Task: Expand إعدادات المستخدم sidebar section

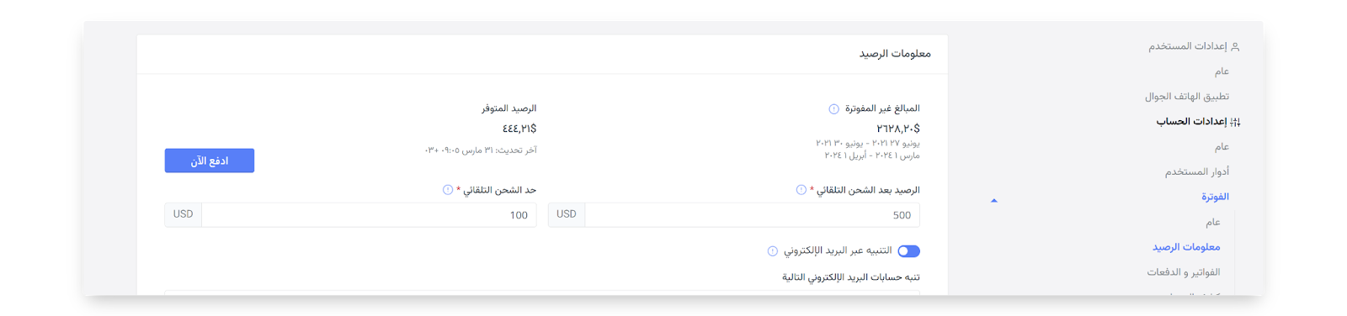Action: point(1188,46)
